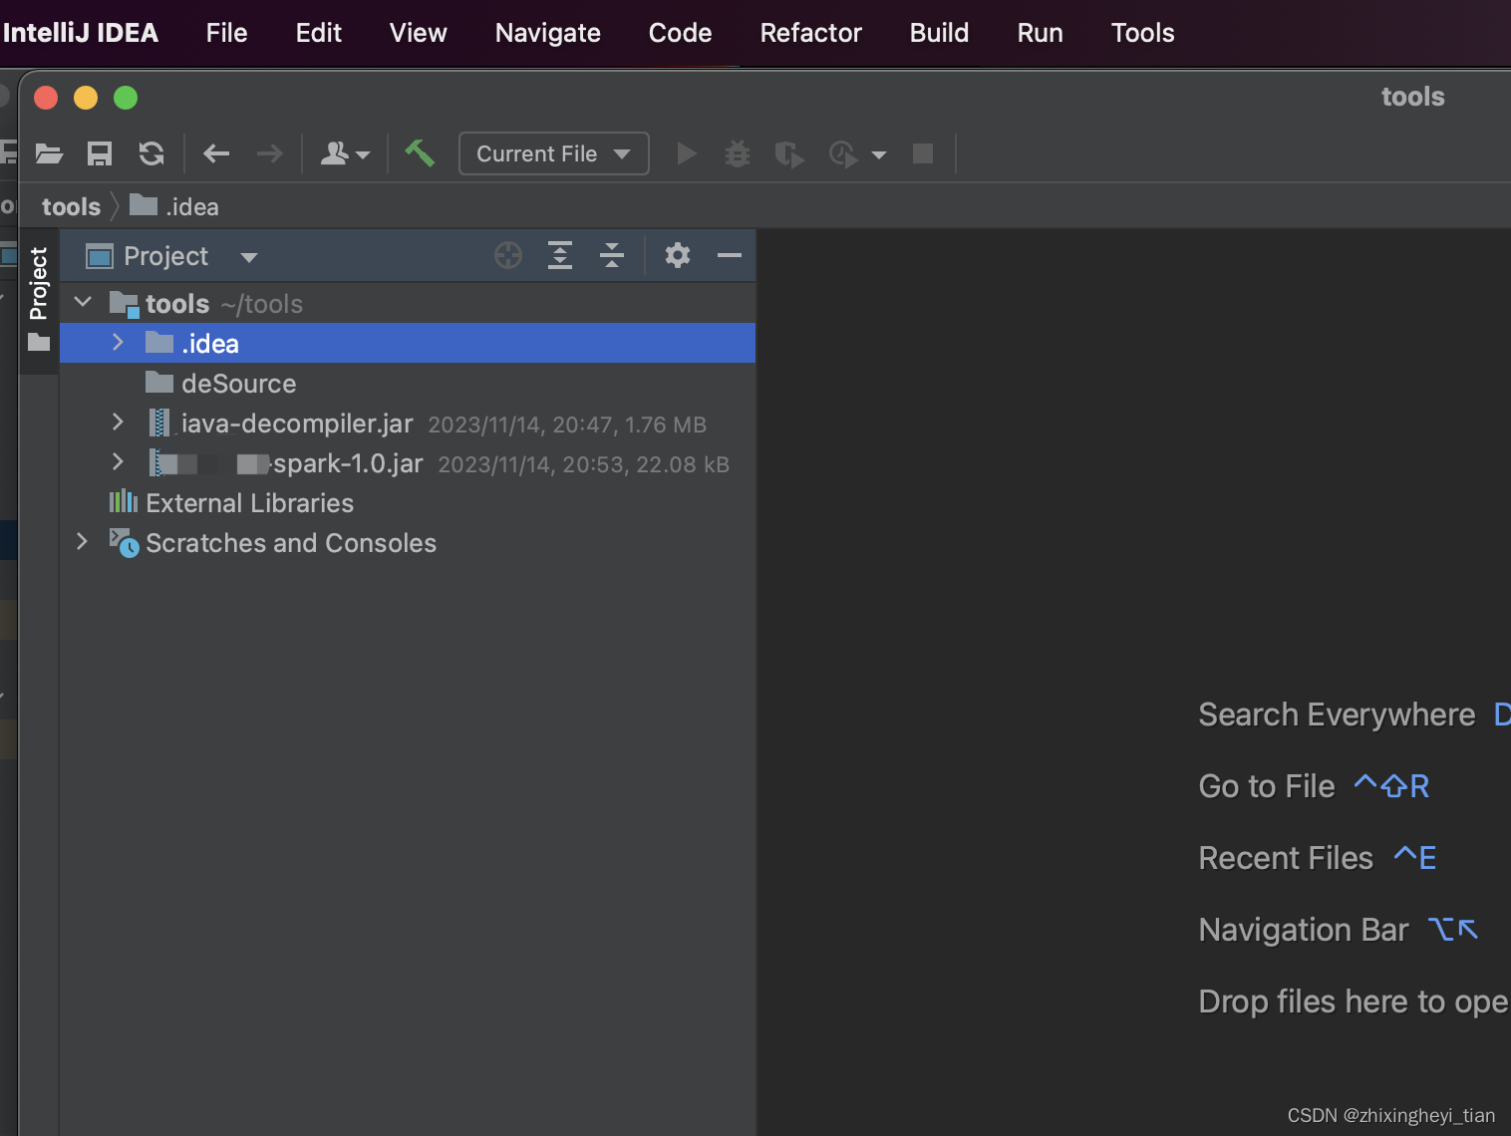Screen dimensions: 1511x1136
Task: Open the Run menu
Action: pos(1040,33)
